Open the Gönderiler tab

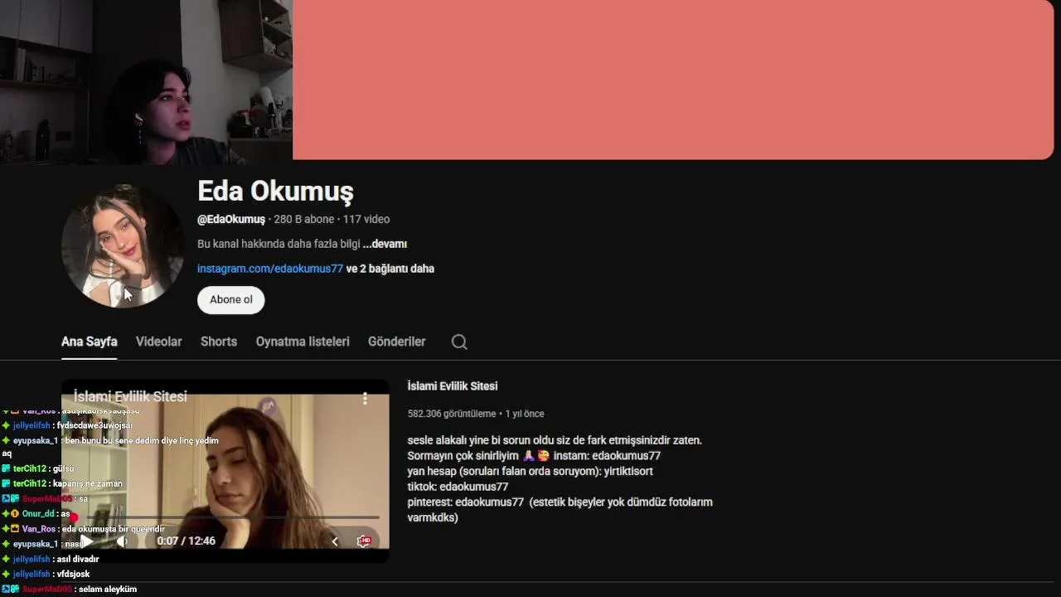pos(397,342)
